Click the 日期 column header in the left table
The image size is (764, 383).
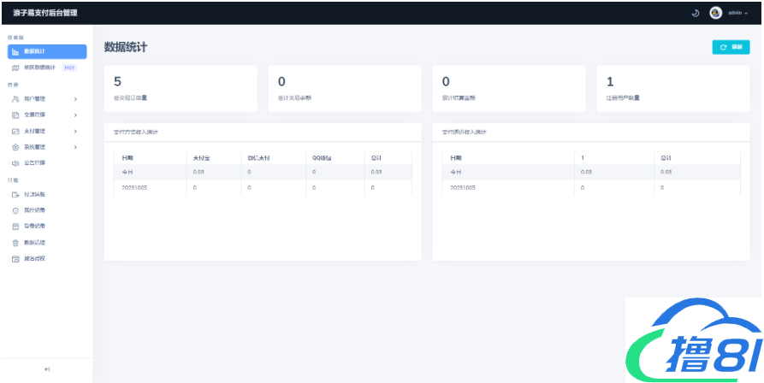click(128, 158)
